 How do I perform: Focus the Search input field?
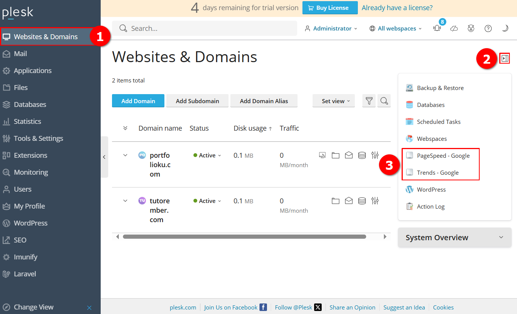205,28
